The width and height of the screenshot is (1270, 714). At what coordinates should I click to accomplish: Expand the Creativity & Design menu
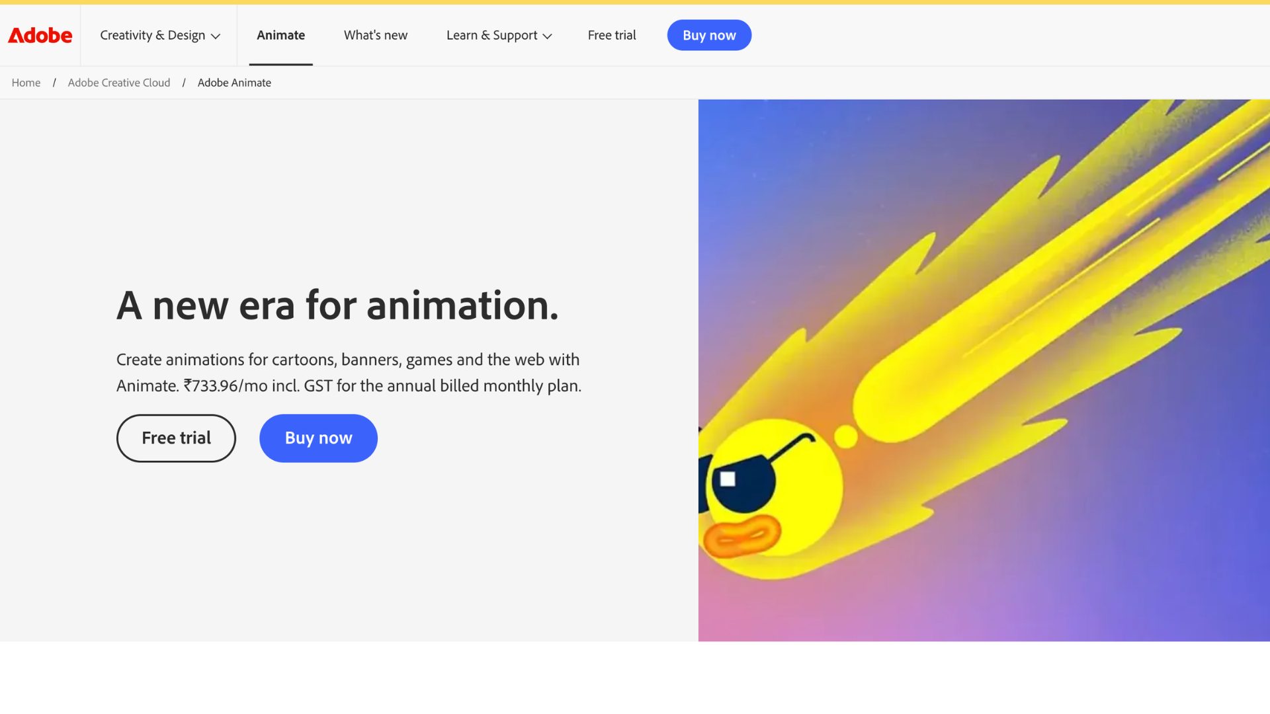point(159,35)
